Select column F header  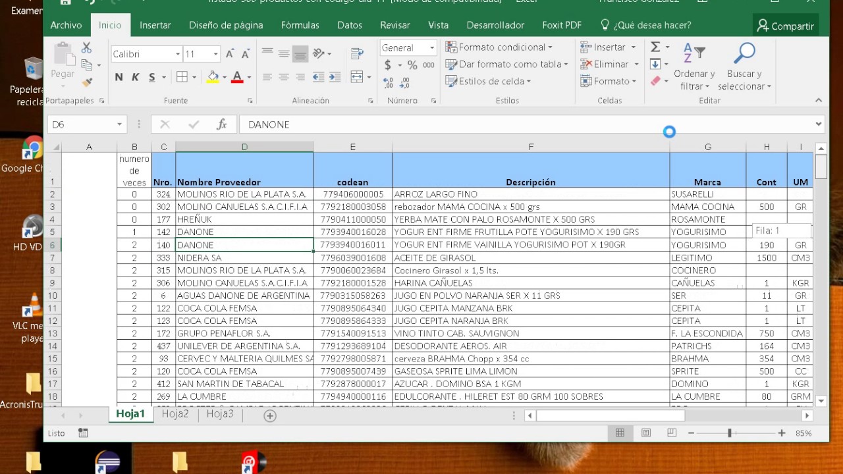(x=531, y=147)
